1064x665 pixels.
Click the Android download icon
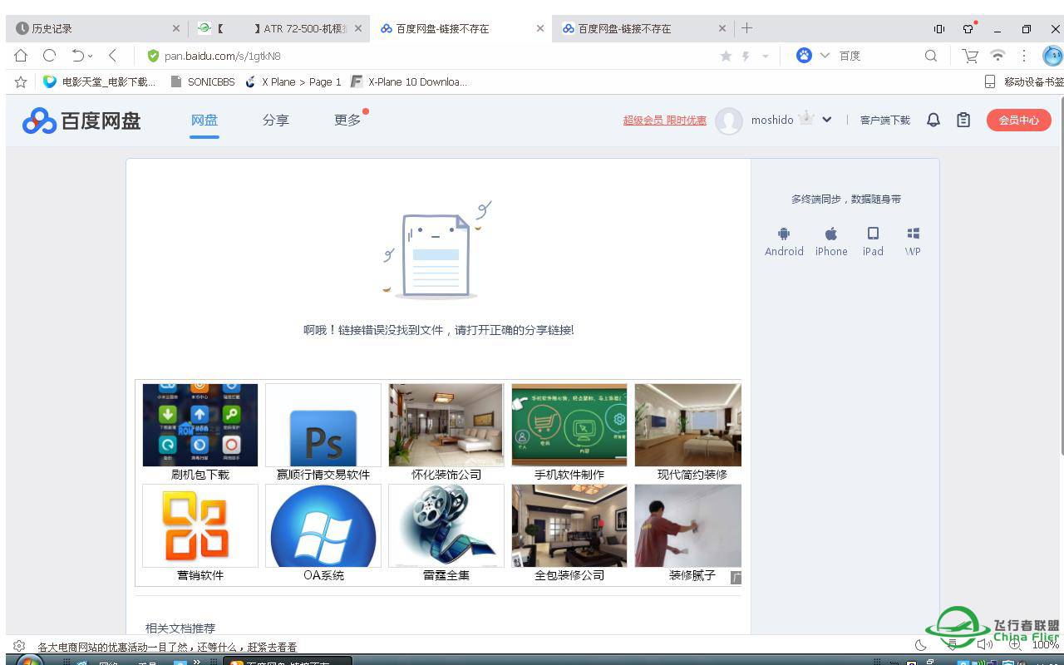784,234
